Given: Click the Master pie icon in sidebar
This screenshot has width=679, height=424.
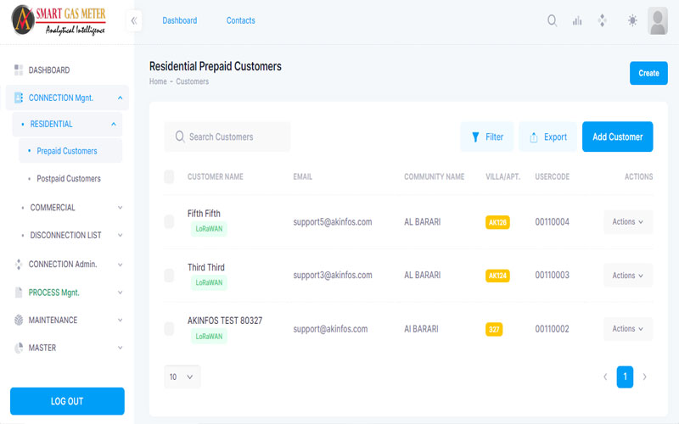Looking at the screenshot, I should (x=19, y=348).
